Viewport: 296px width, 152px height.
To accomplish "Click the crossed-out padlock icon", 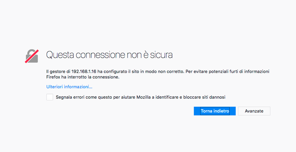I will tap(32, 56).
